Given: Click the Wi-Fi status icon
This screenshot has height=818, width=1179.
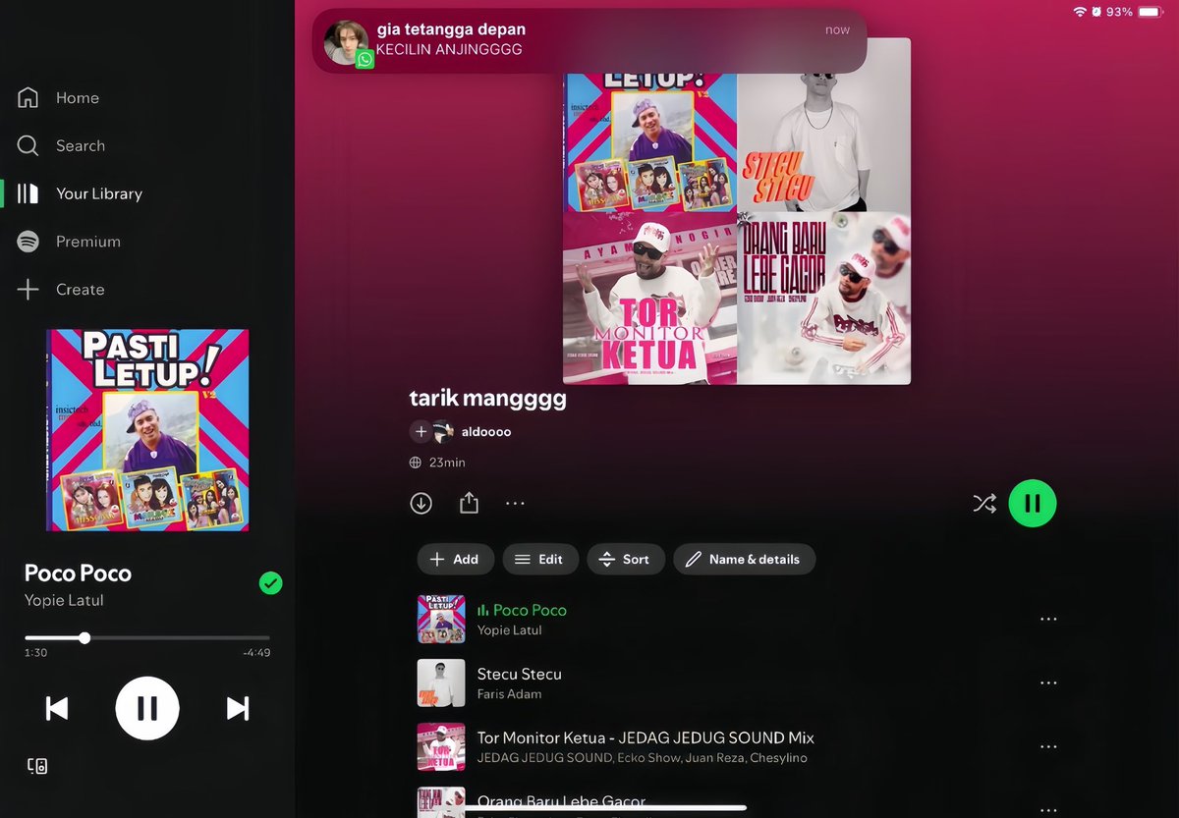Looking at the screenshot, I should [1080, 12].
